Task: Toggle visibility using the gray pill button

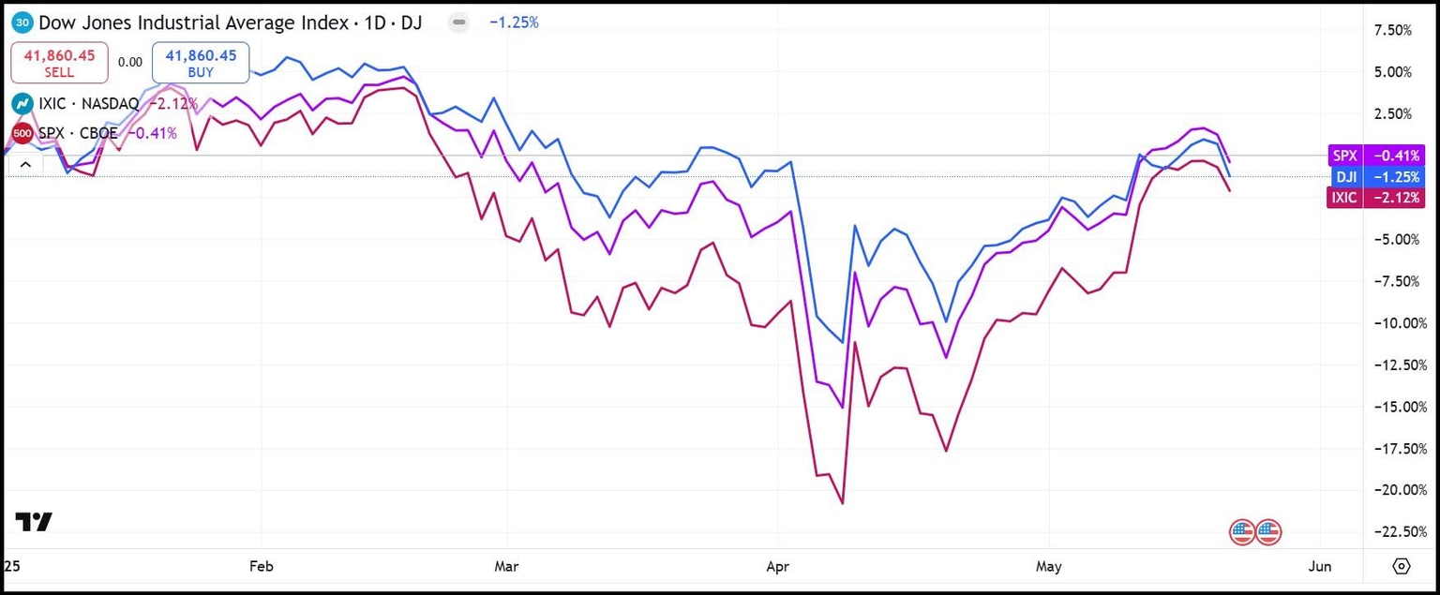Action: tap(458, 22)
